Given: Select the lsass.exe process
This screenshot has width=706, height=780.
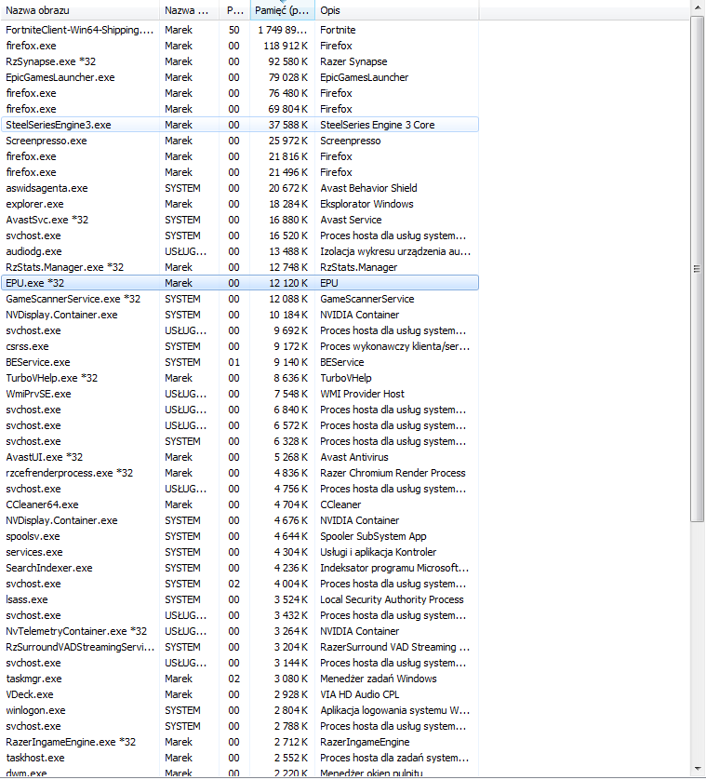Looking at the screenshot, I should 240,599.
